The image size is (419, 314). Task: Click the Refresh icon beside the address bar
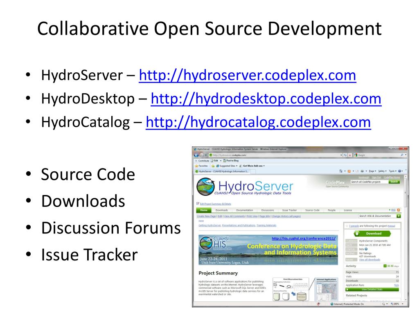(345, 155)
